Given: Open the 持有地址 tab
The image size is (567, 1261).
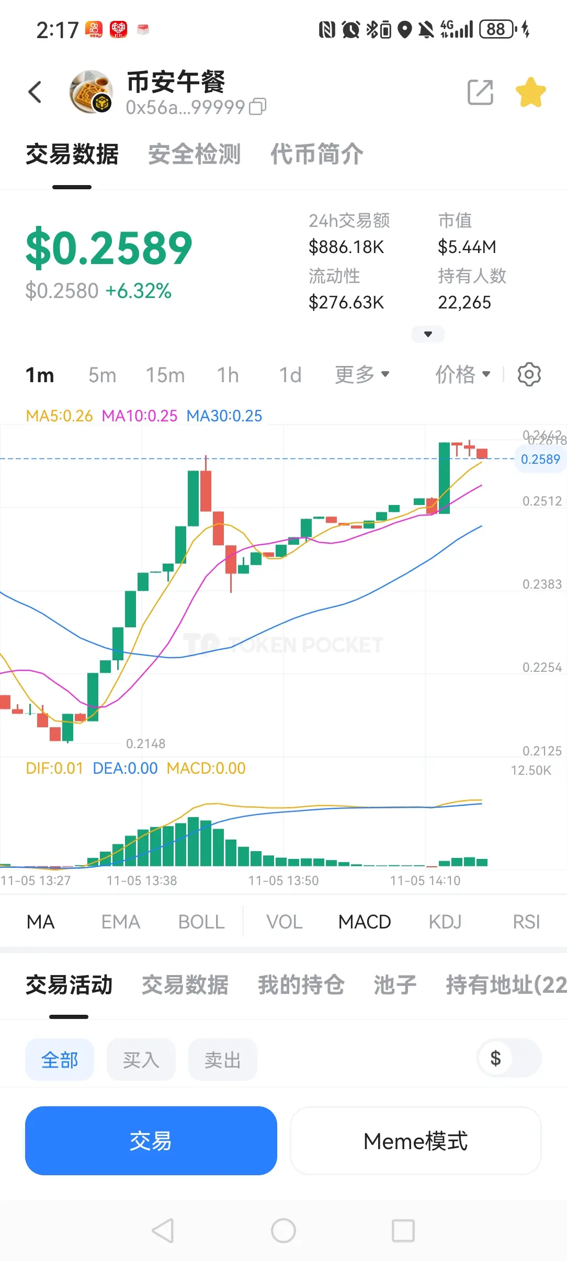Looking at the screenshot, I should point(506,984).
